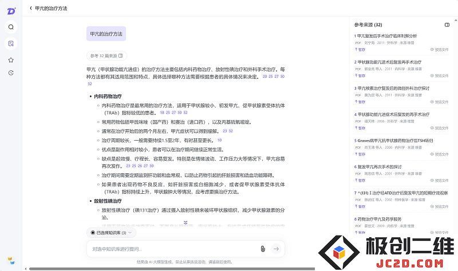Click 暂存 under source 1 甲亢复发后手术治疗临床利弊分析

tap(360, 50)
